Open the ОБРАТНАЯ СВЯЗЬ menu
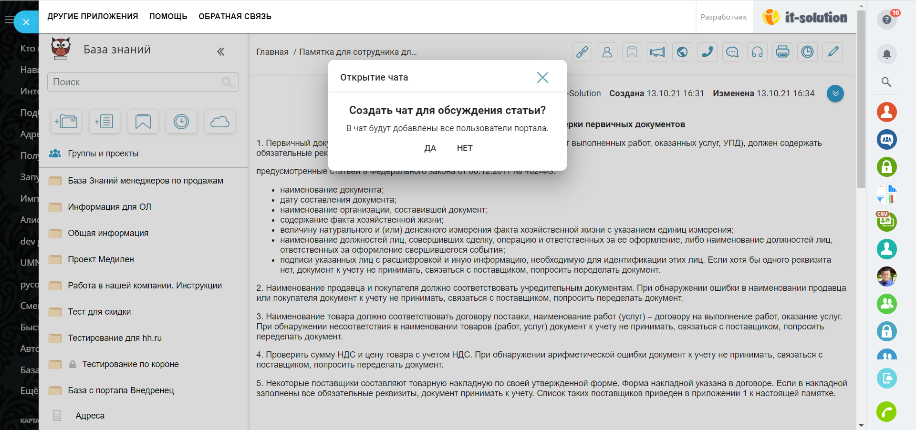The height and width of the screenshot is (430, 916). pyautogui.click(x=235, y=16)
